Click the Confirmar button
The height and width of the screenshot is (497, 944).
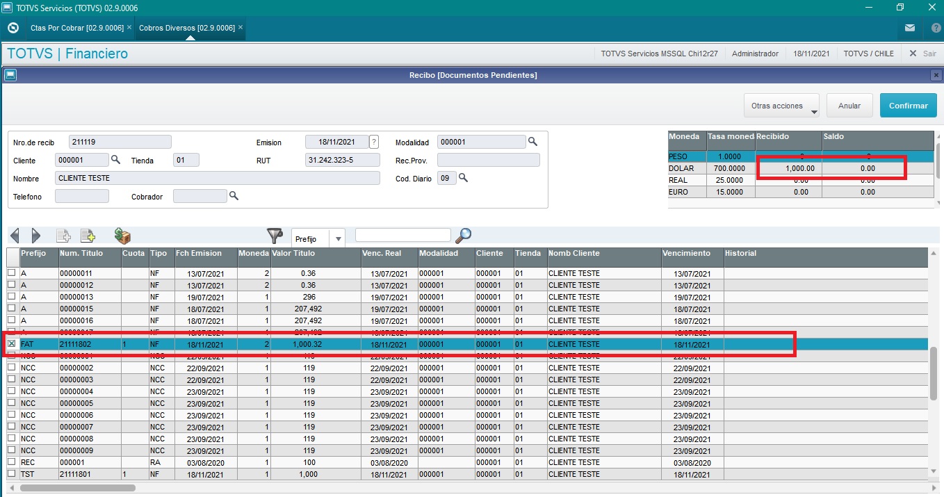point(908,106)
